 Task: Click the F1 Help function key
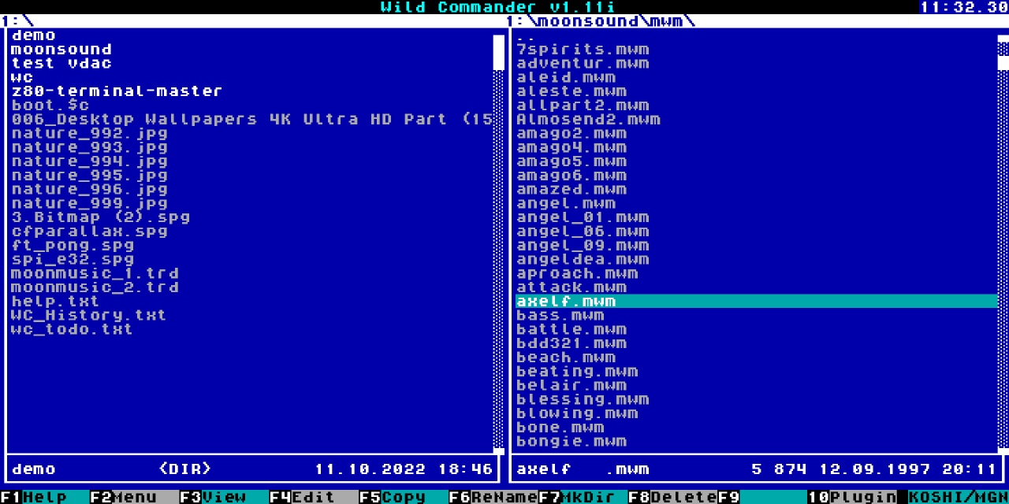coord(44,497)
